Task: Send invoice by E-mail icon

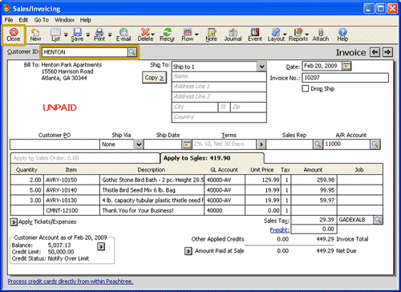Action: tap(124, 35)
